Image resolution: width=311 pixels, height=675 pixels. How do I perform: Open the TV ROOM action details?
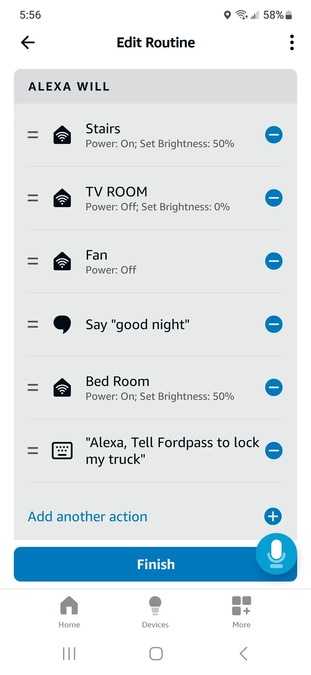click(158, 198)
